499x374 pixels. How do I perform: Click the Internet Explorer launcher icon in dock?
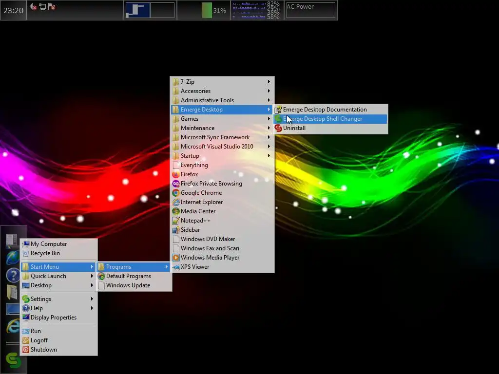point(13,326)
